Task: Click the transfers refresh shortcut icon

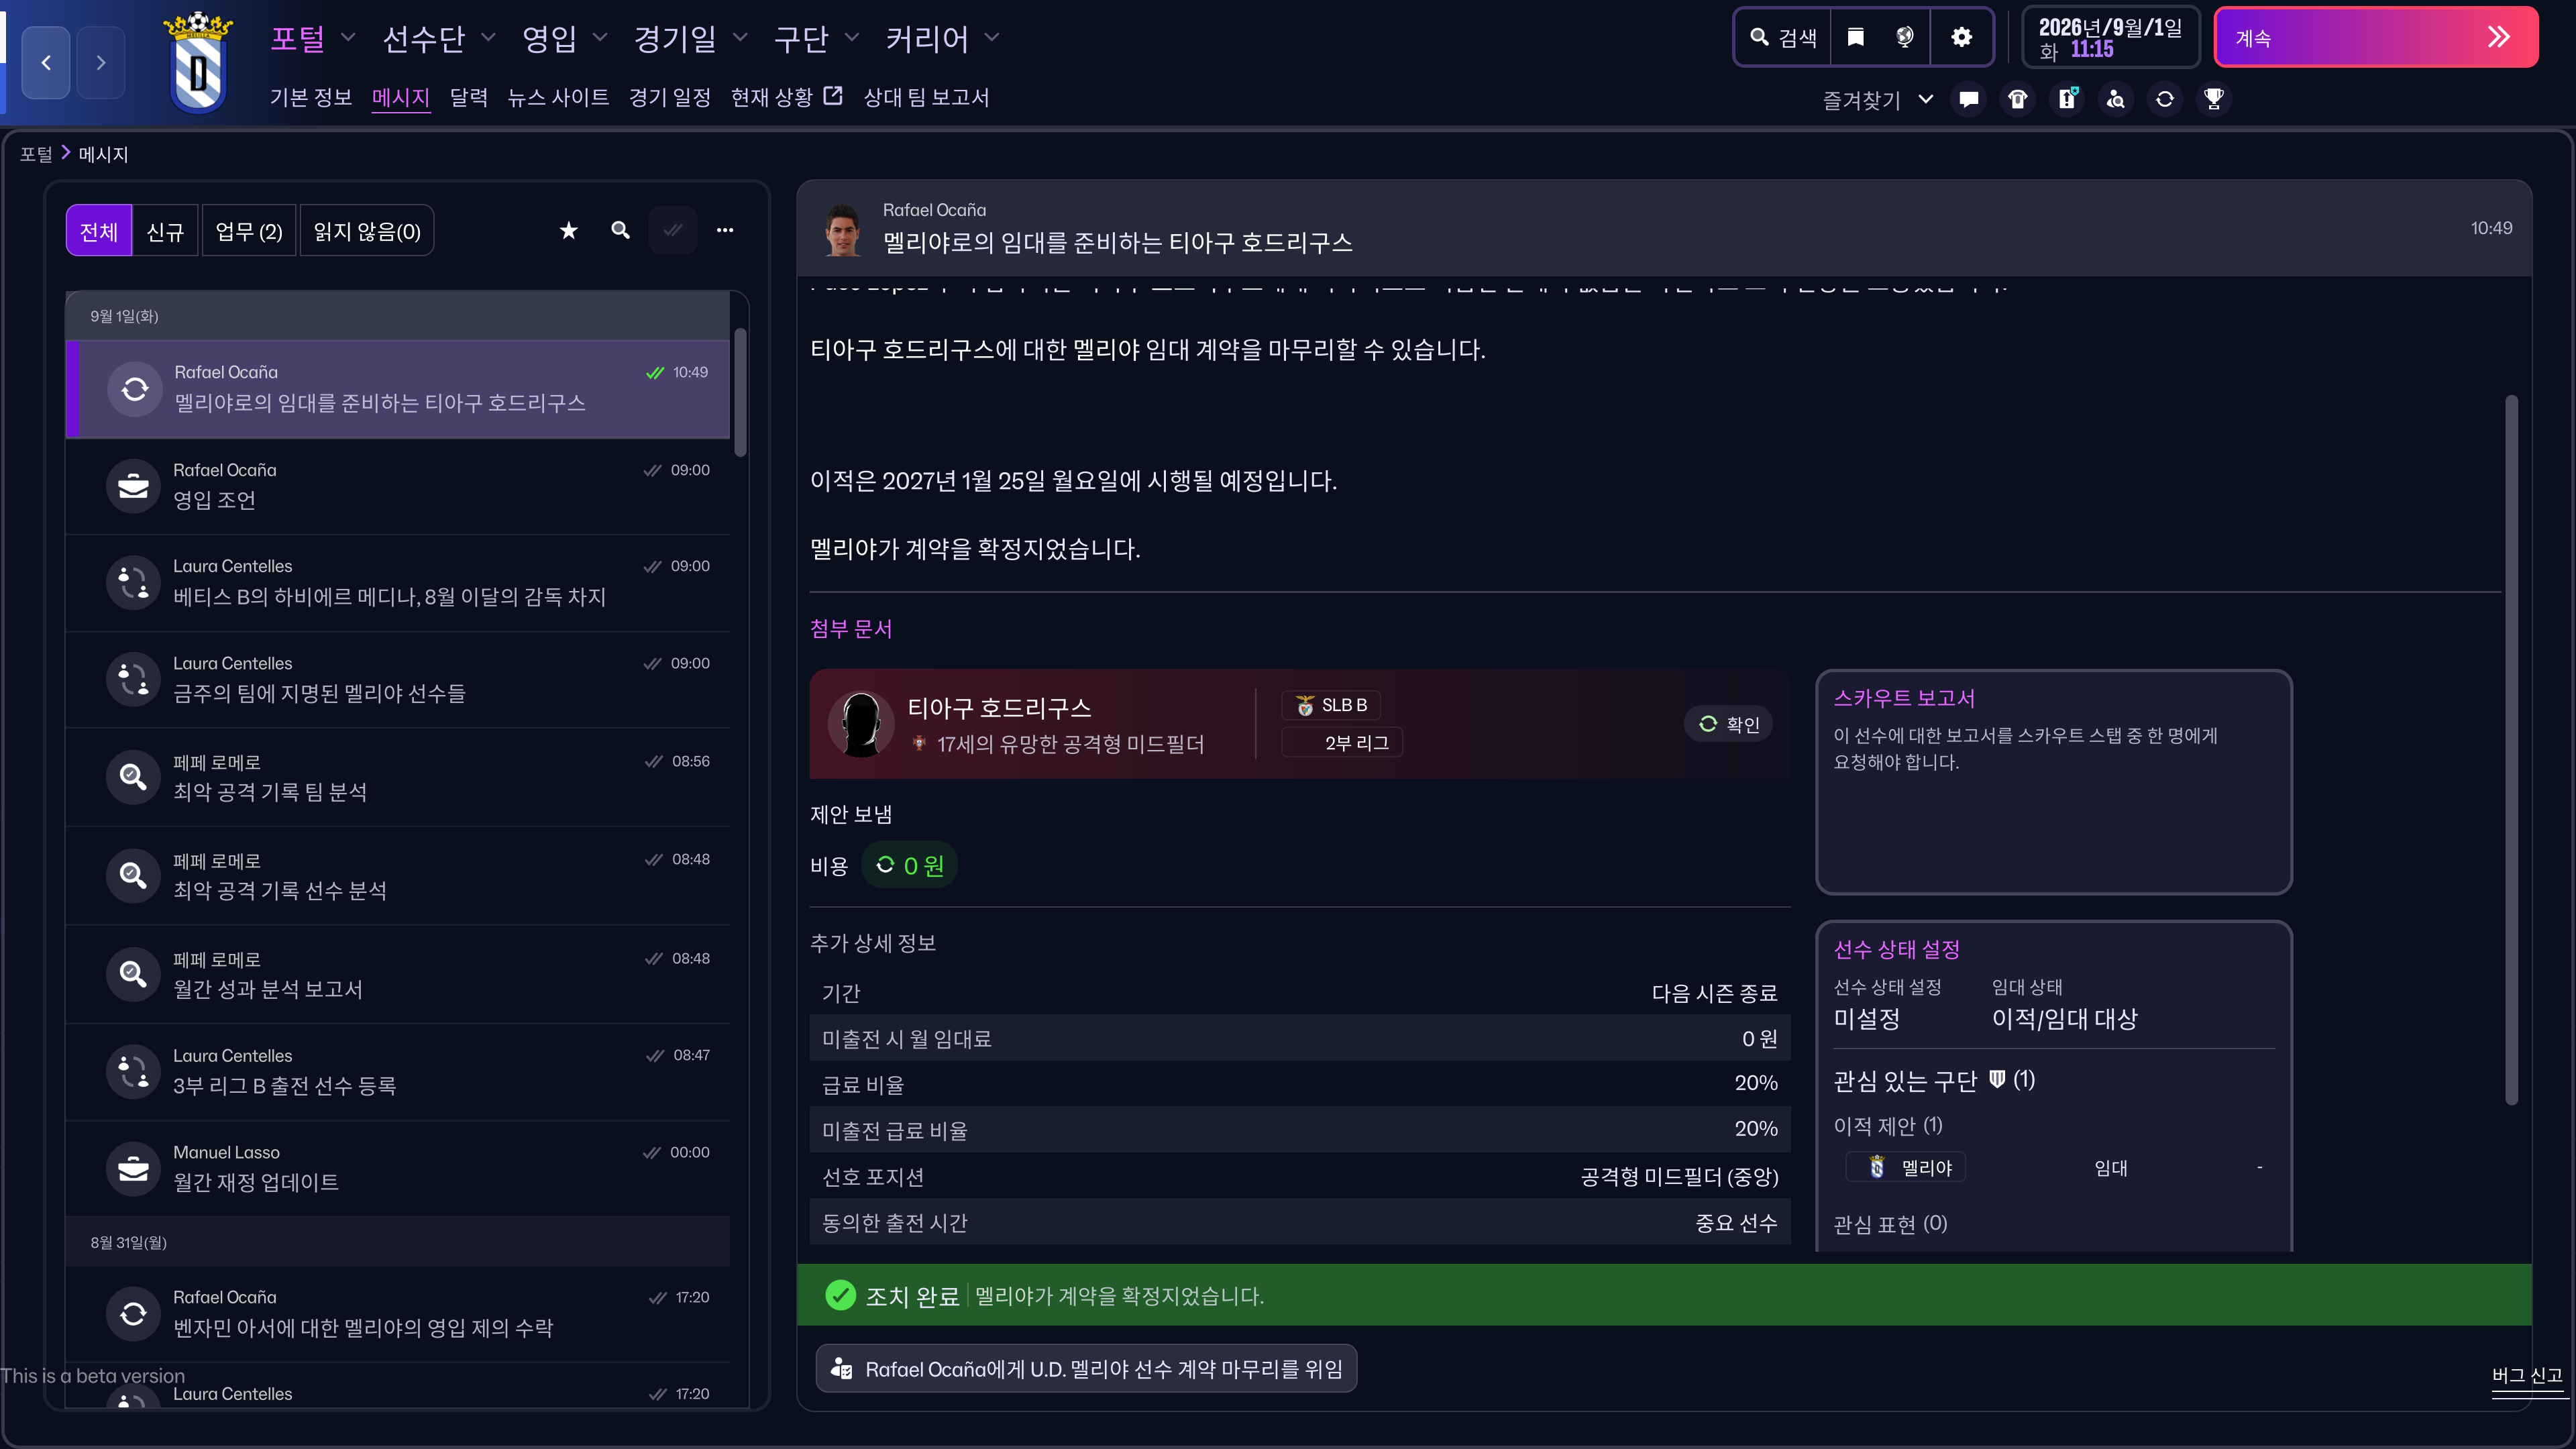Action: point(2164,99)
